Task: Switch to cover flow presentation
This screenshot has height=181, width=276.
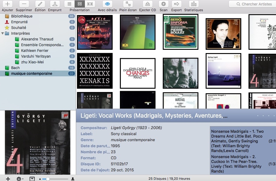Action: pos(89,4)
